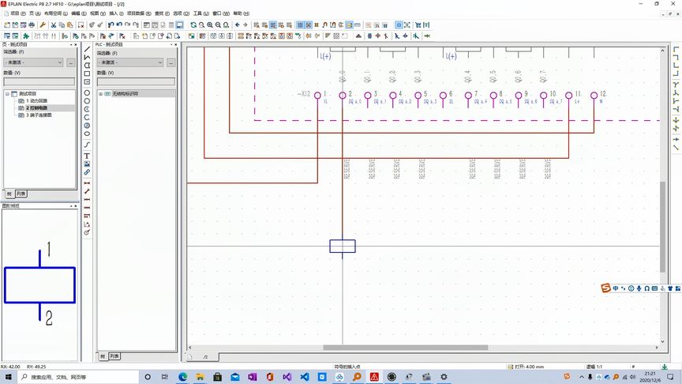This screenshot has height=384, width=682.
Task: Toggle the grid display button
Action: [x=300, y=24]
